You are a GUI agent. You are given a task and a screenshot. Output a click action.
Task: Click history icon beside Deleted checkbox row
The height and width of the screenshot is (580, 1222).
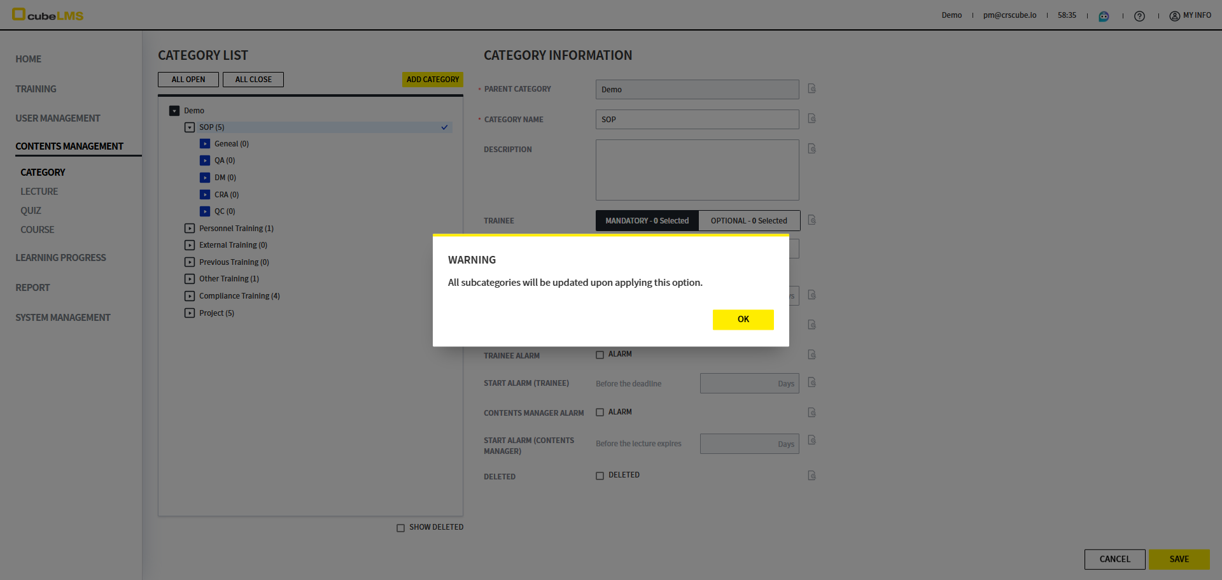pyautogui.click(x=811, y=476)
